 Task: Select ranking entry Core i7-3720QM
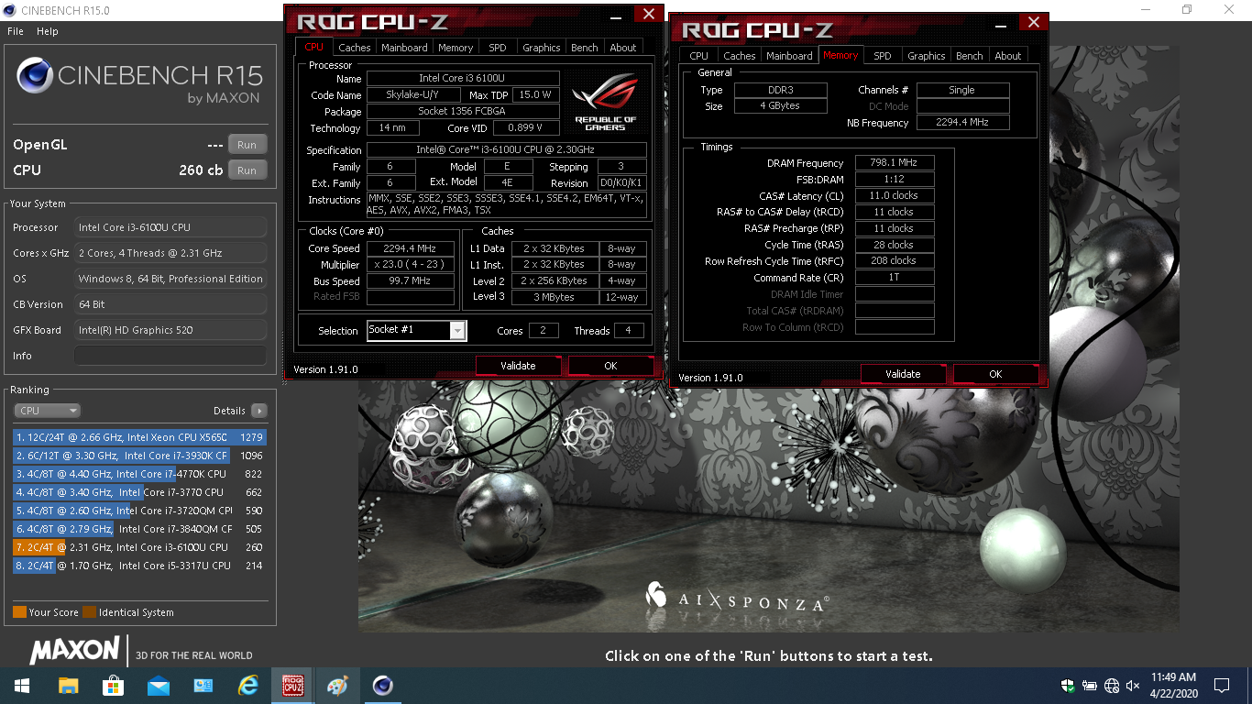click(139, 511)
